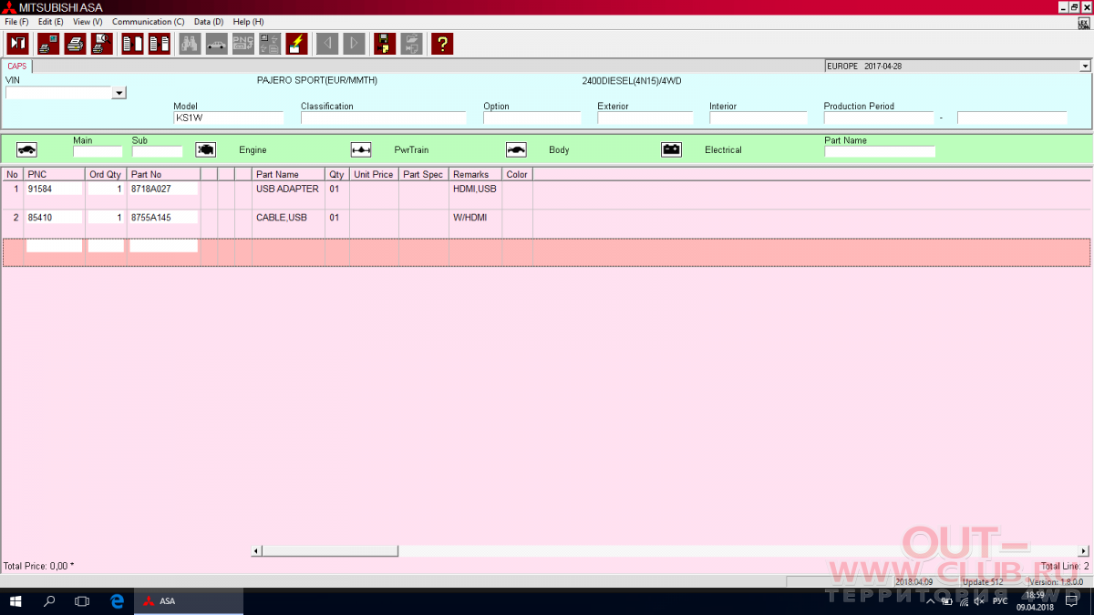Open the File menu
The image size is (1094, 615).
(16, 22)
